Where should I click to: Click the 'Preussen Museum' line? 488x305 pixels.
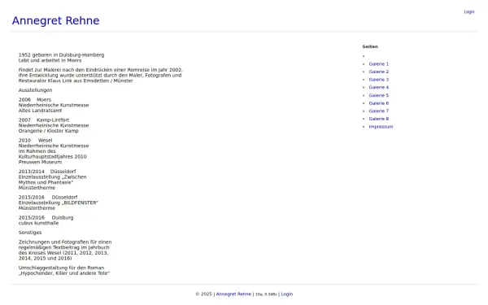click(40, 162)
